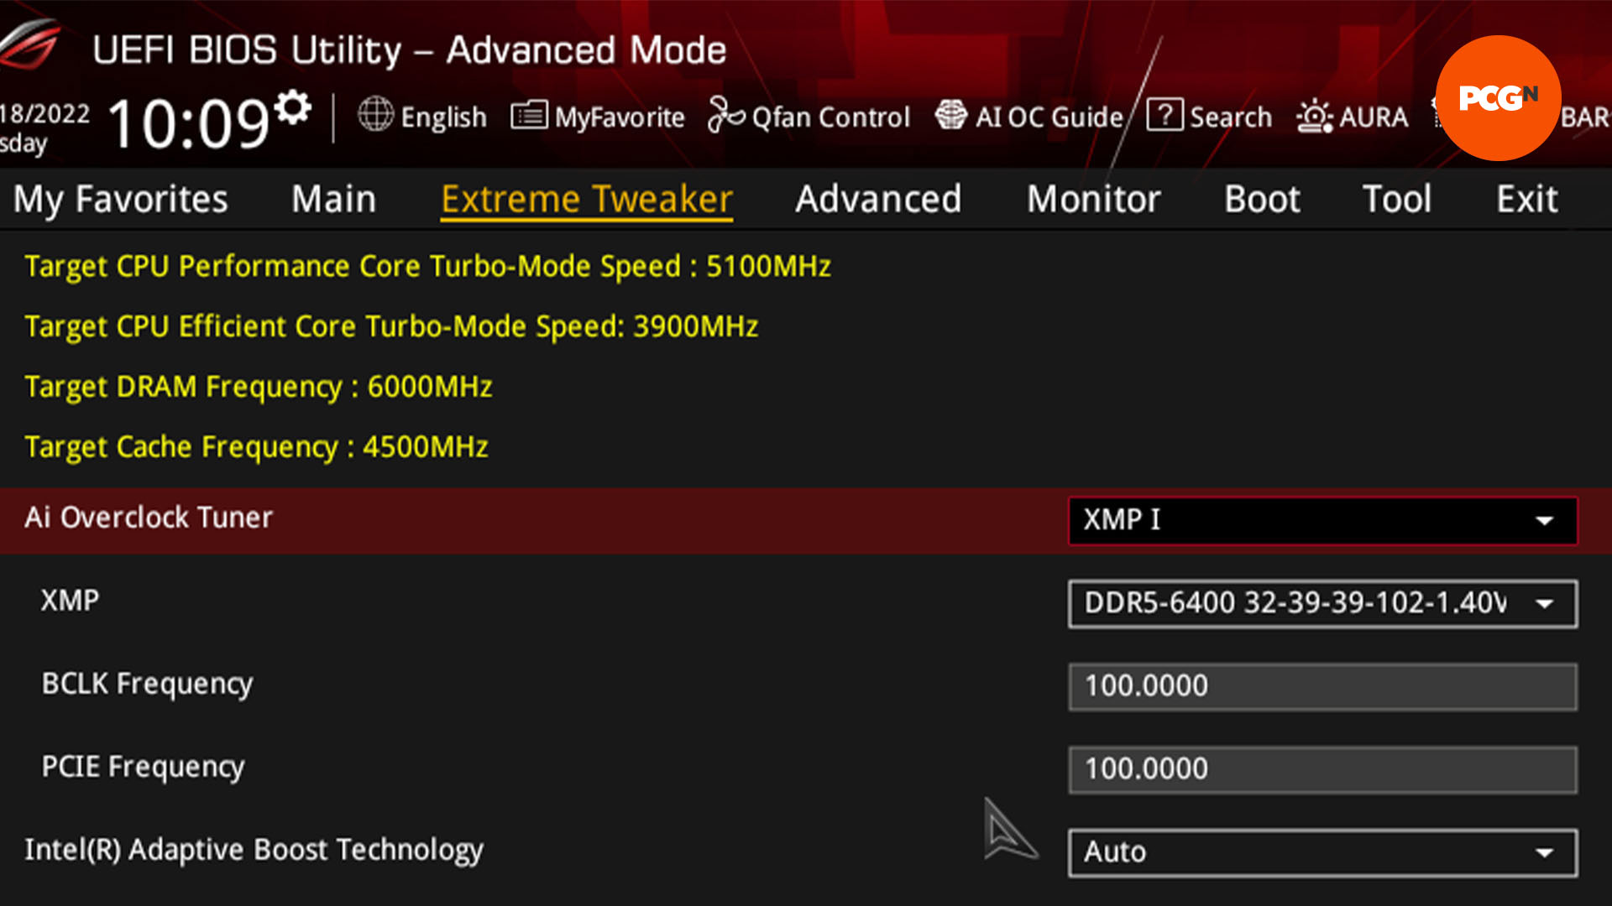Switch to the Monitor tab

coord(1091,198)
